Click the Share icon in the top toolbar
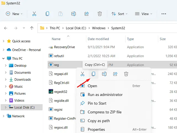The height and width of the screenshot is (133, 177). [x=86, y=14]
